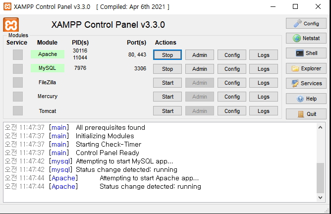Screen dimensions: 331x214
Task: Toggle the FileZilla service checkbox
Action: click(x=18, y=83)
